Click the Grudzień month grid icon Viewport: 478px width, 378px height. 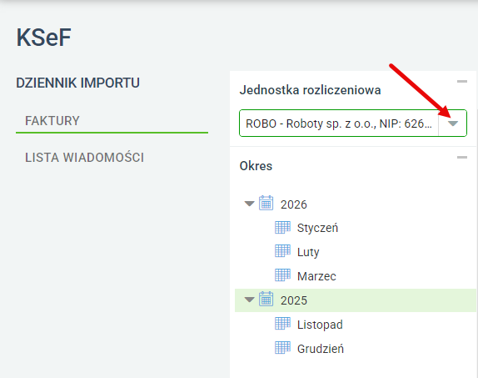[x=282, y=348]
